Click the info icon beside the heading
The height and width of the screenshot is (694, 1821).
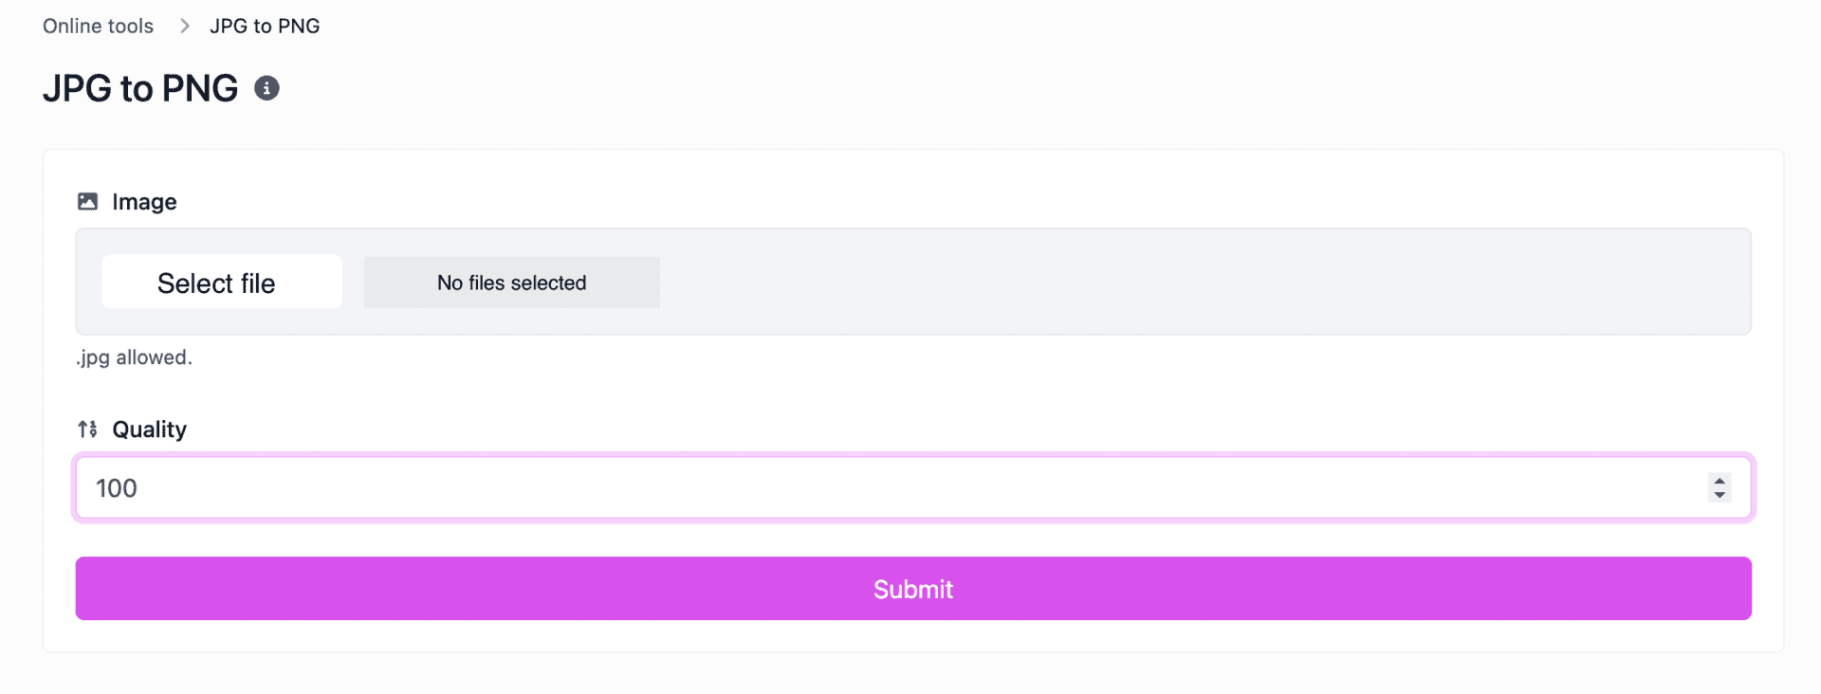pyautogui.click(x=267, y=88)
